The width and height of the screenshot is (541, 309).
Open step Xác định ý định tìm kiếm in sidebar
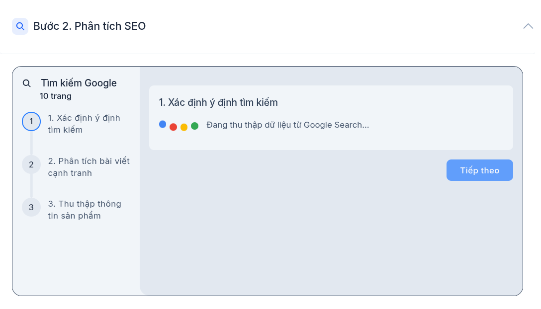[x=84, y=124]
